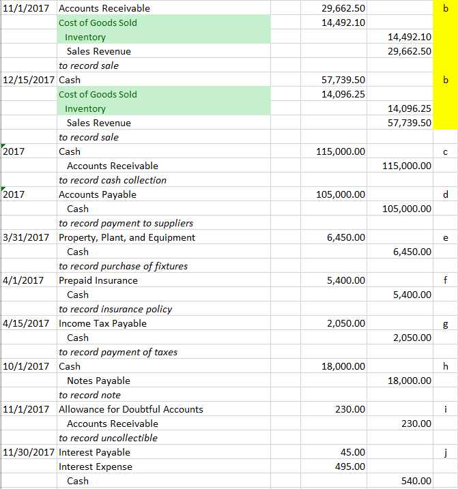
Task: Click the 2017 cell beside Accounts Payable
Action: coord(29,194)
